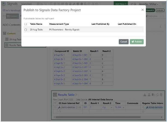Open the Add New dropdown
Screen dimensions: 168x122
tap(121, 4)
